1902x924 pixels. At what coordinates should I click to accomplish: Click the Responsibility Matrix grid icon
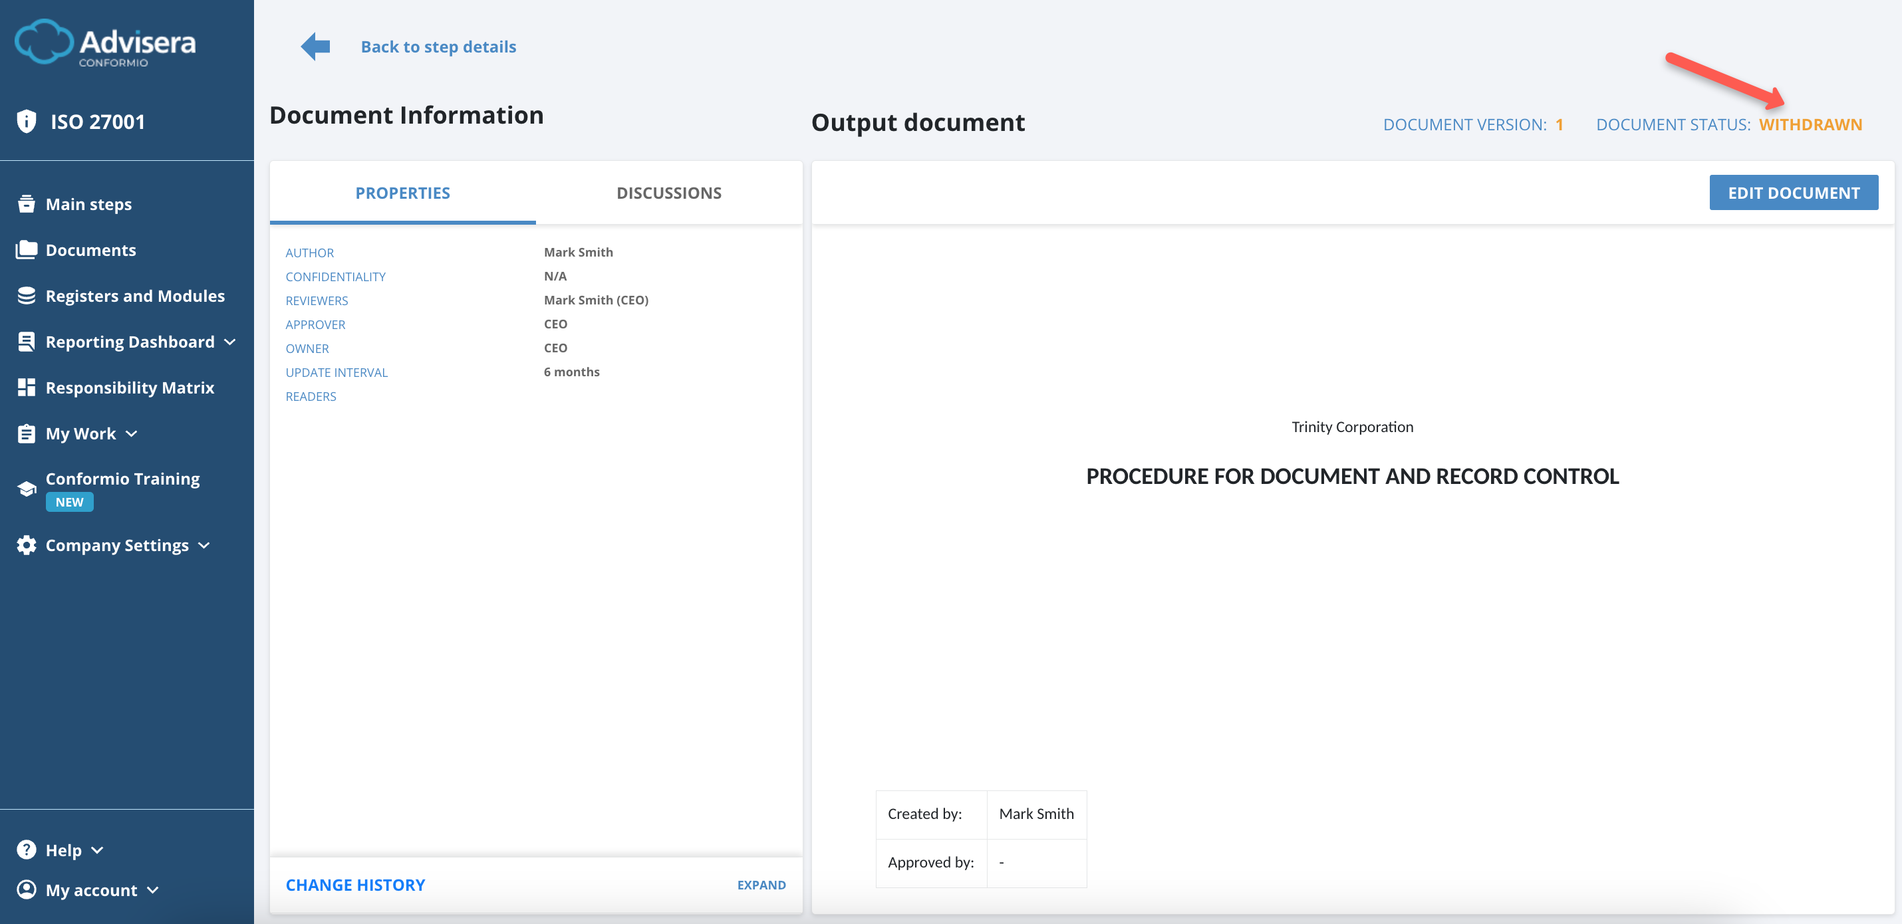pyautogui.click(x=27, y=387)
